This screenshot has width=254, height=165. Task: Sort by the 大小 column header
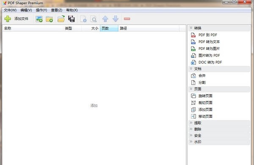(x=91, y=28)
